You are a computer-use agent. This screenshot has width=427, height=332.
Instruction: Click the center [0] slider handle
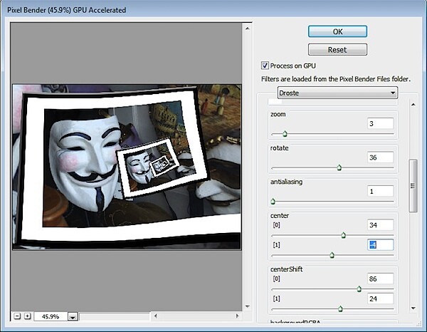[x=344, y=235]
